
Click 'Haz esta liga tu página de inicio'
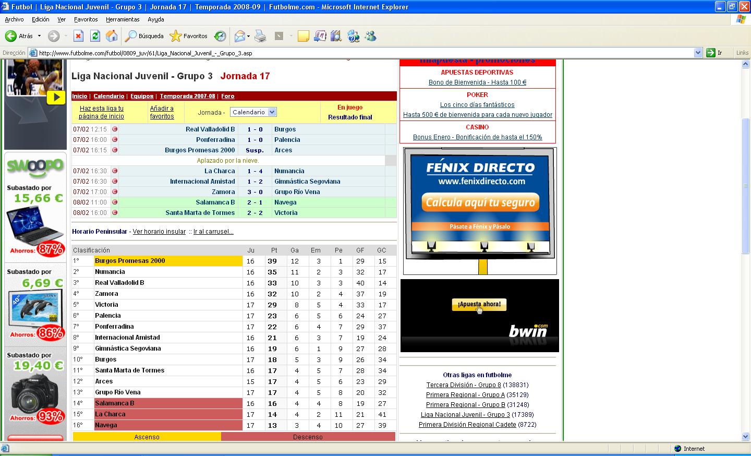(101, 112)
